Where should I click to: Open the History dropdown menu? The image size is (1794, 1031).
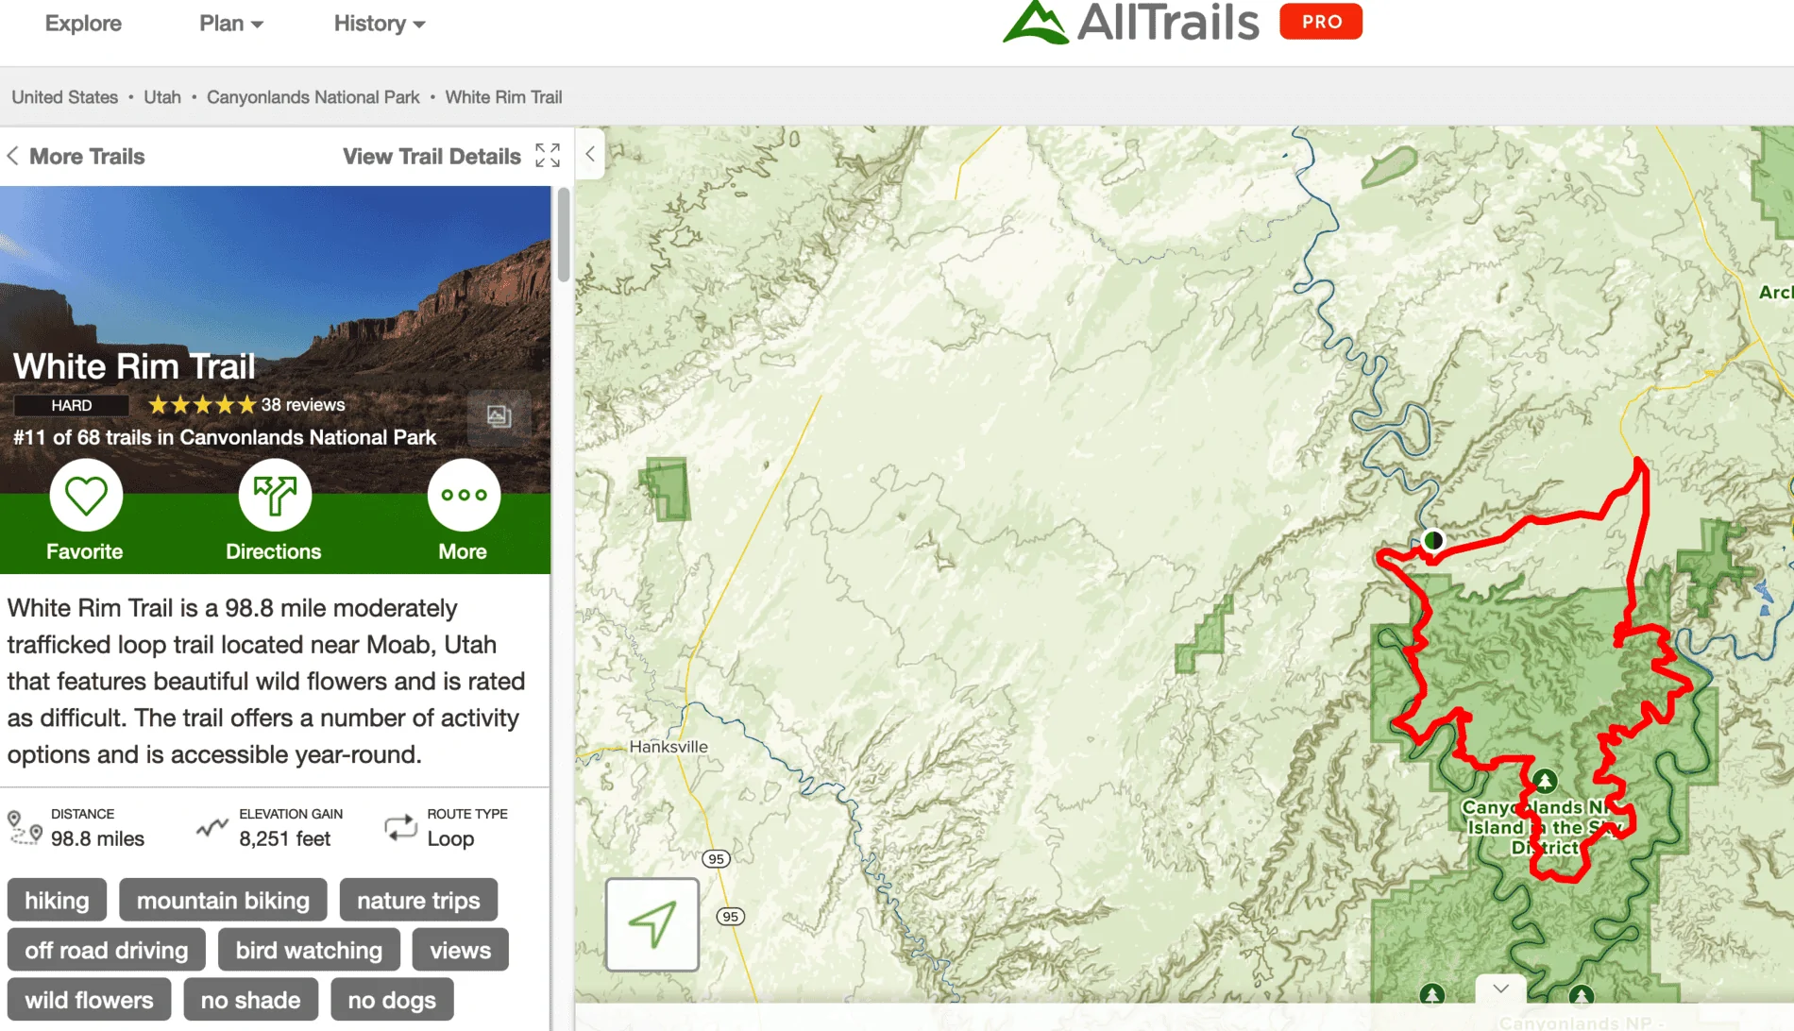[x=380, y=24]
